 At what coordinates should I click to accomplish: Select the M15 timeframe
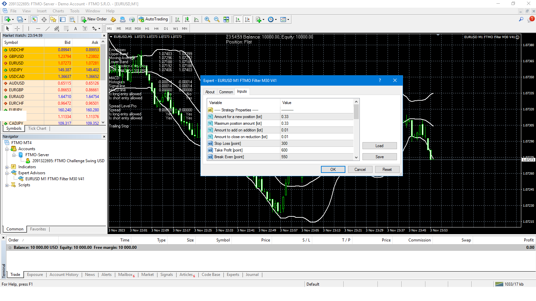(128, 29)
